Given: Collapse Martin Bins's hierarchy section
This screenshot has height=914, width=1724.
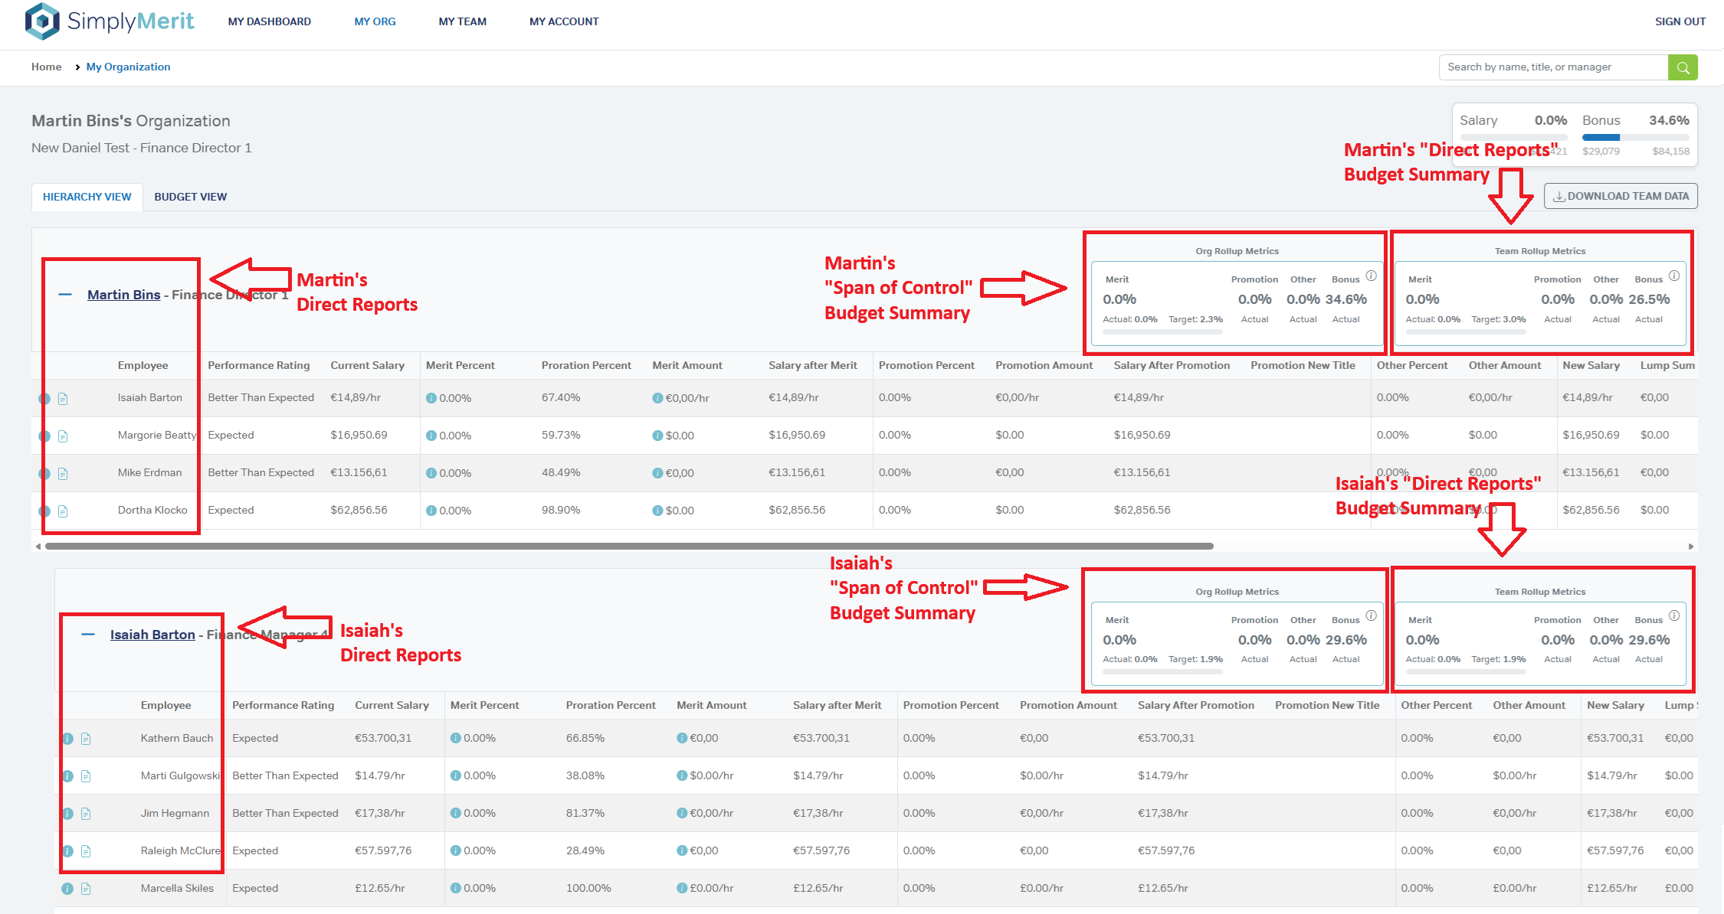Looking at the screenshot, I should (x=65, y=295).
